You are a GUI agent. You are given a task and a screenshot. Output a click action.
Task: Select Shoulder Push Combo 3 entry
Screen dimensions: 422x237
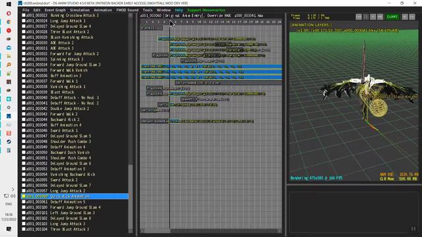[x=75, y=142]
